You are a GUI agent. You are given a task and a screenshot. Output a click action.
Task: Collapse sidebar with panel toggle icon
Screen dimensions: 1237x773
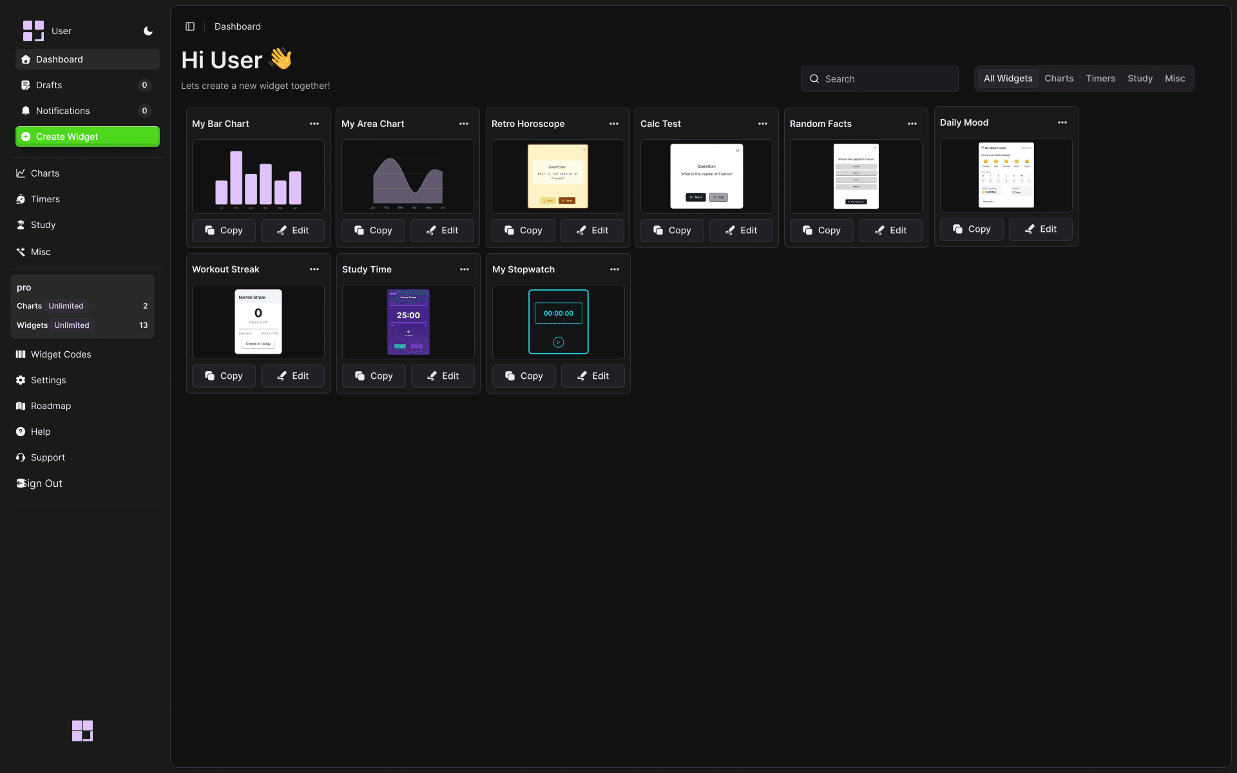tap(190, 26)
